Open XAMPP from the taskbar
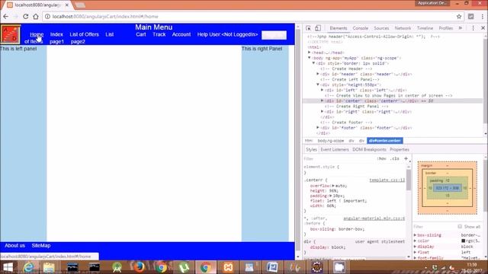 click(228, 267)
